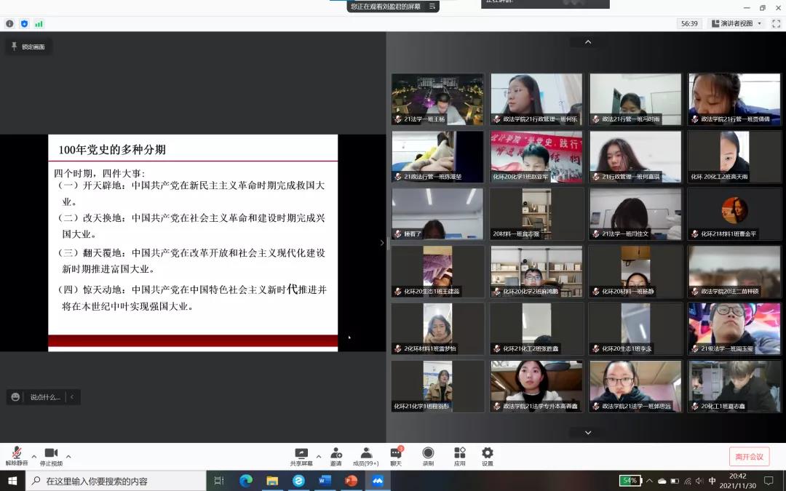This screenshot has height=491, width=786.
Task: Show the network signal status icon
Action: tap(39, 23)
